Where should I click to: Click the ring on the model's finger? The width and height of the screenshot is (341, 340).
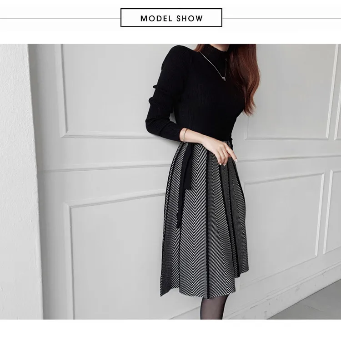click(x=228, y=150)
